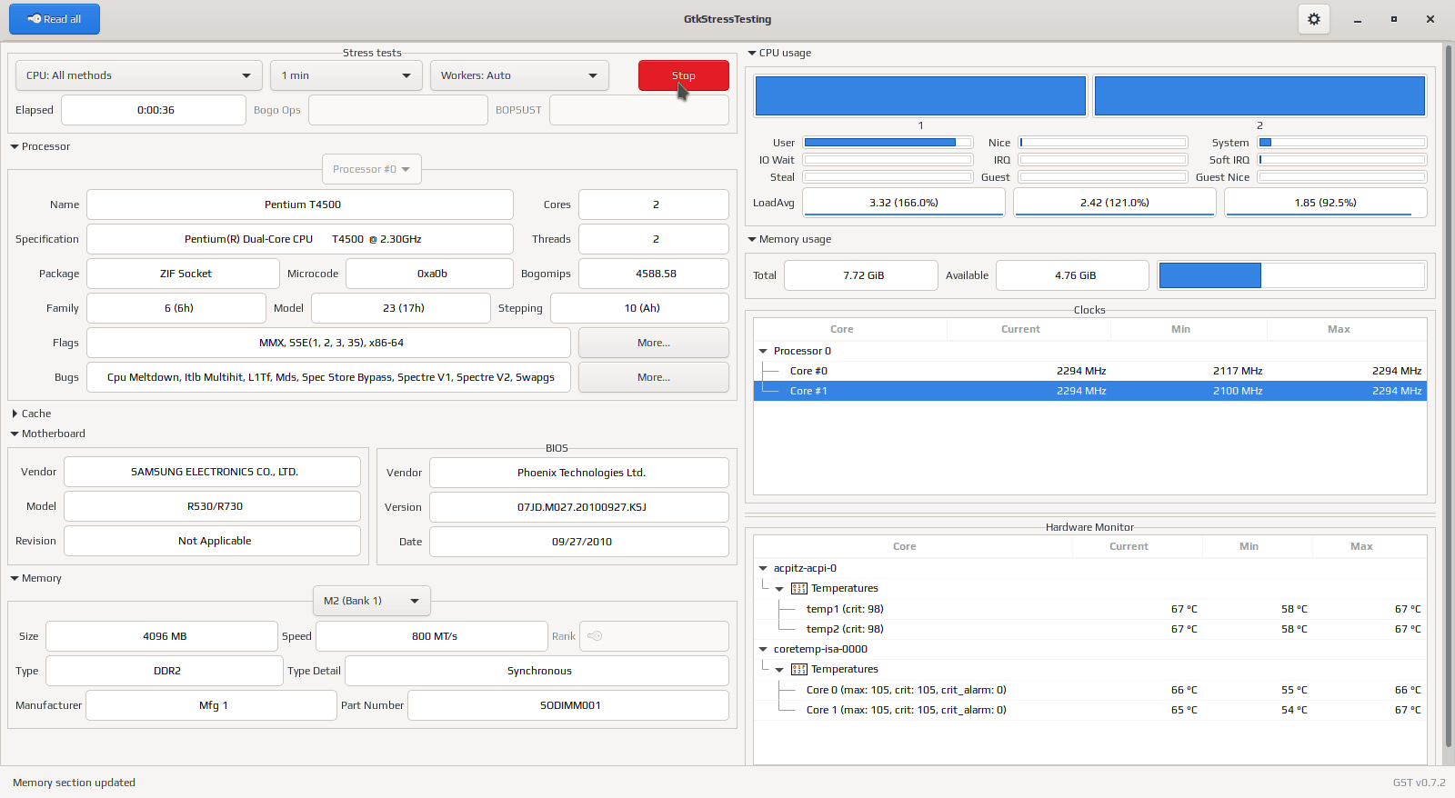Collapse the CPU usage panel
Image resolution: width=1455 pixels, height=798 pixels.
coord(779,53)
